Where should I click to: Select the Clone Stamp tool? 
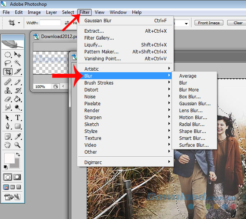coord(8,90)
